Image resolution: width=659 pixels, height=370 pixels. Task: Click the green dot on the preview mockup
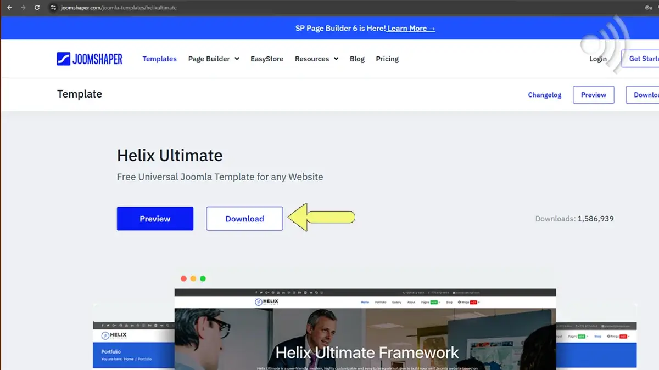pos(203,278)
